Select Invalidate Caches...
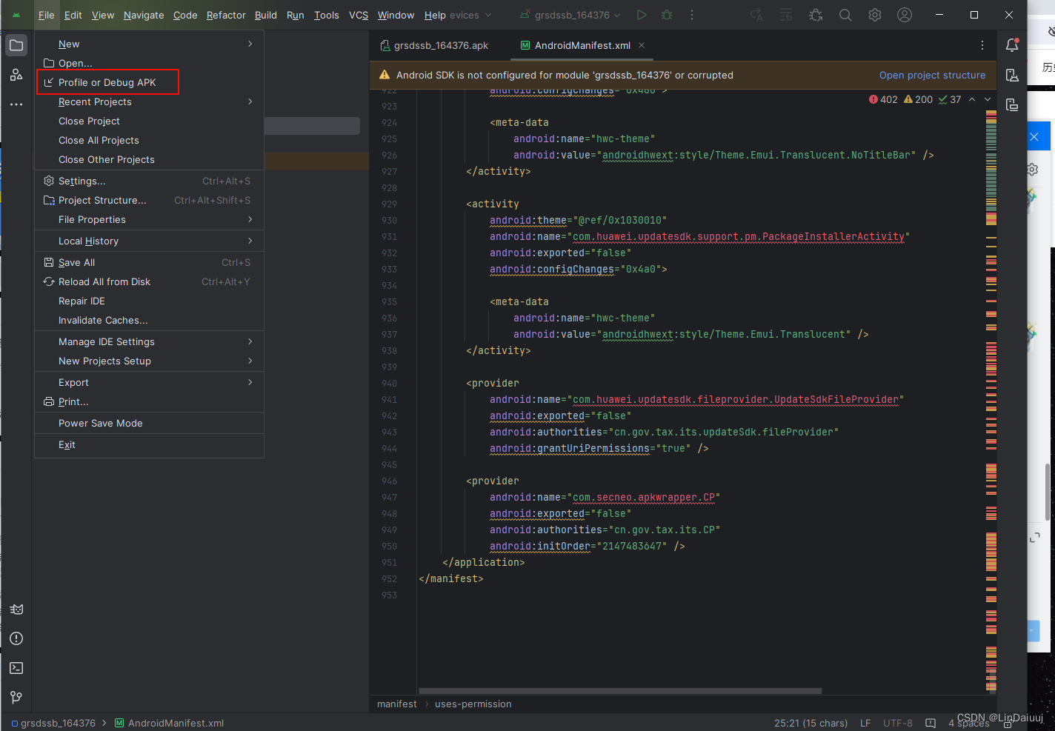This screenshot has height=731, width=1055. (x=149, y=320)
